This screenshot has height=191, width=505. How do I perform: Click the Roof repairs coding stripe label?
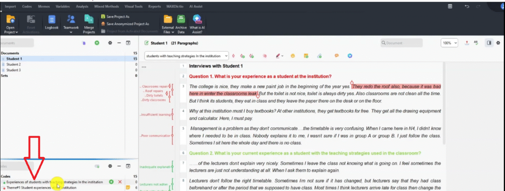(x=154, y=91)
